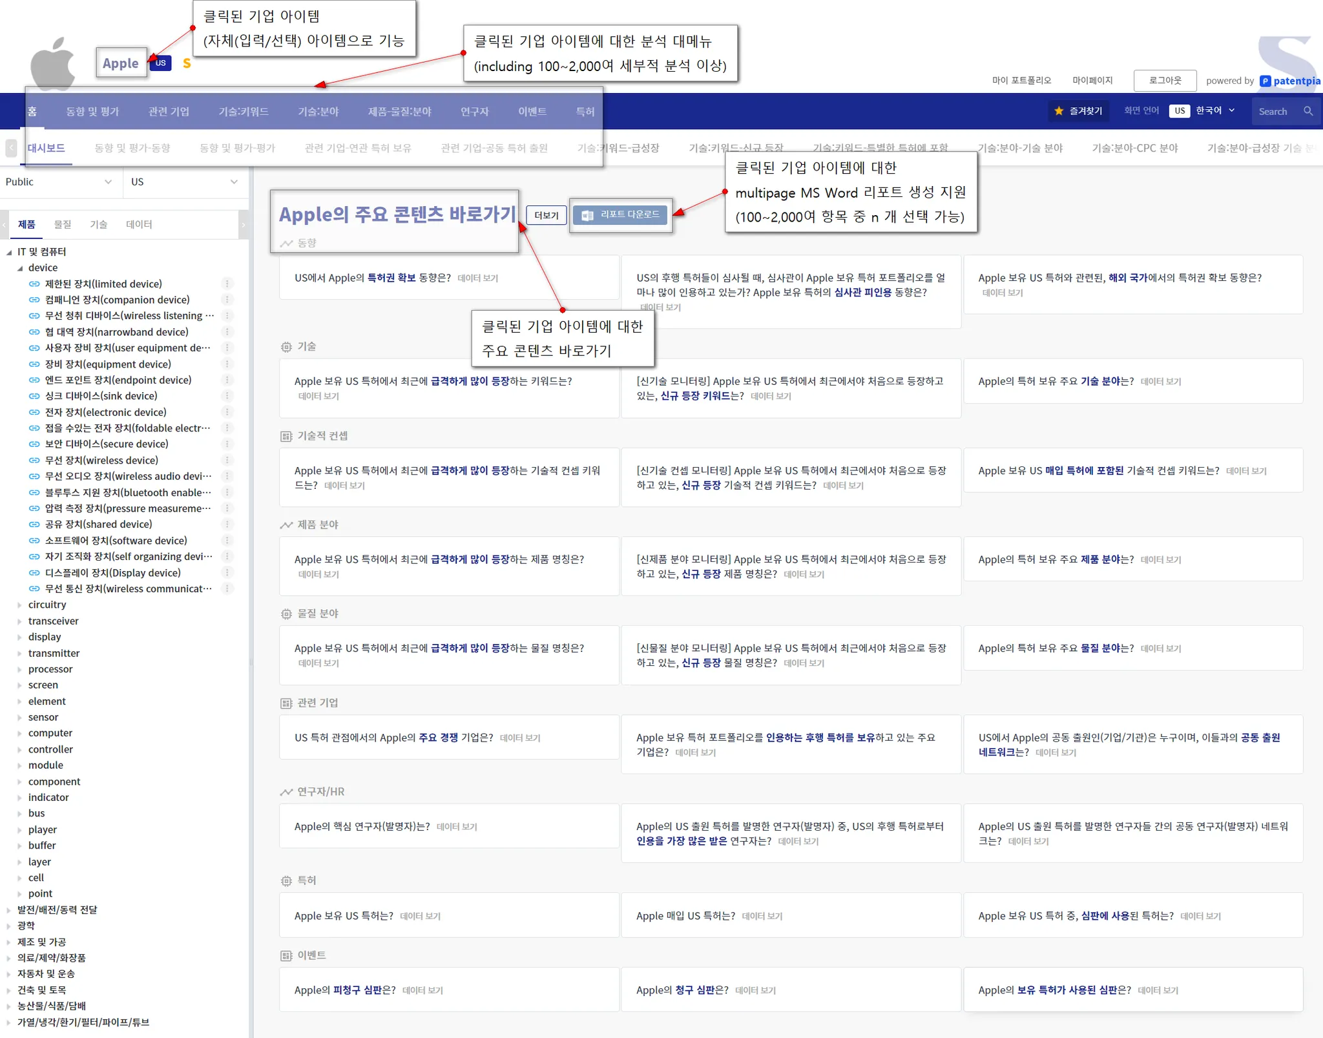This screenshot has width=1323, height=1038.
Task: Switch to the 물질 sidebar tab
Action: [x=63, y=225]
